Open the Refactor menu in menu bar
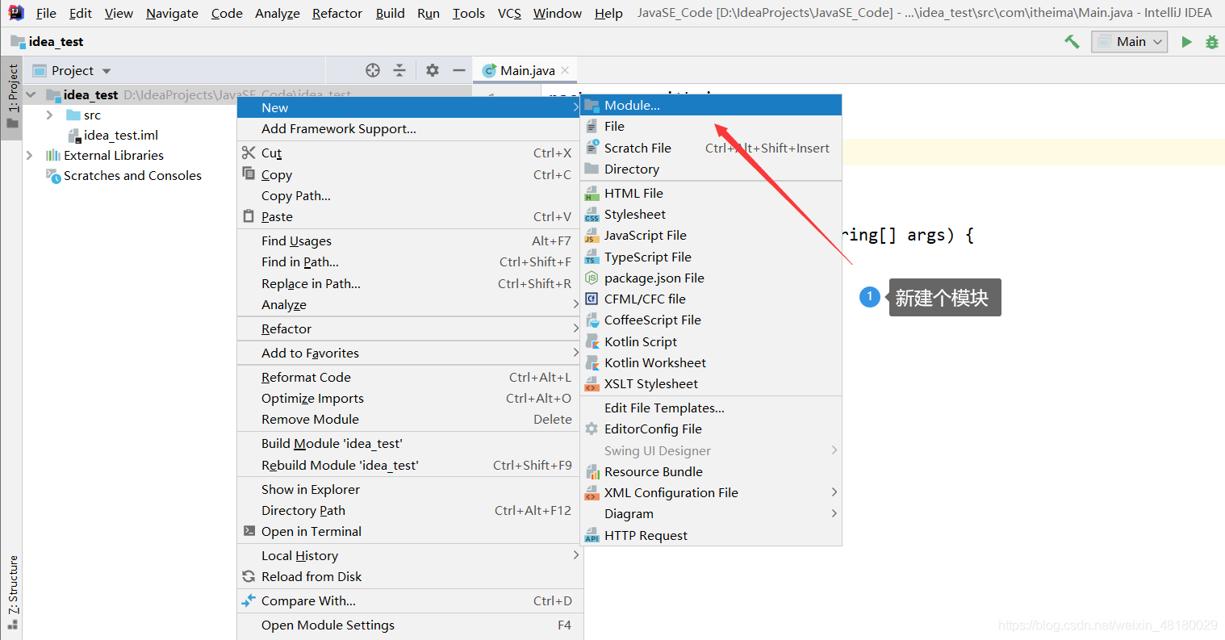The height and width of the screenshot is (640, 1225). [337, 13]
